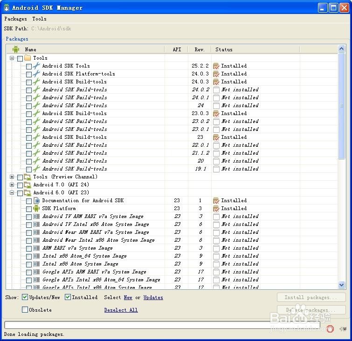The image size is (352, 341).
Task: Click the SDK Platform android robot icon
Action: tap(36, 208)
